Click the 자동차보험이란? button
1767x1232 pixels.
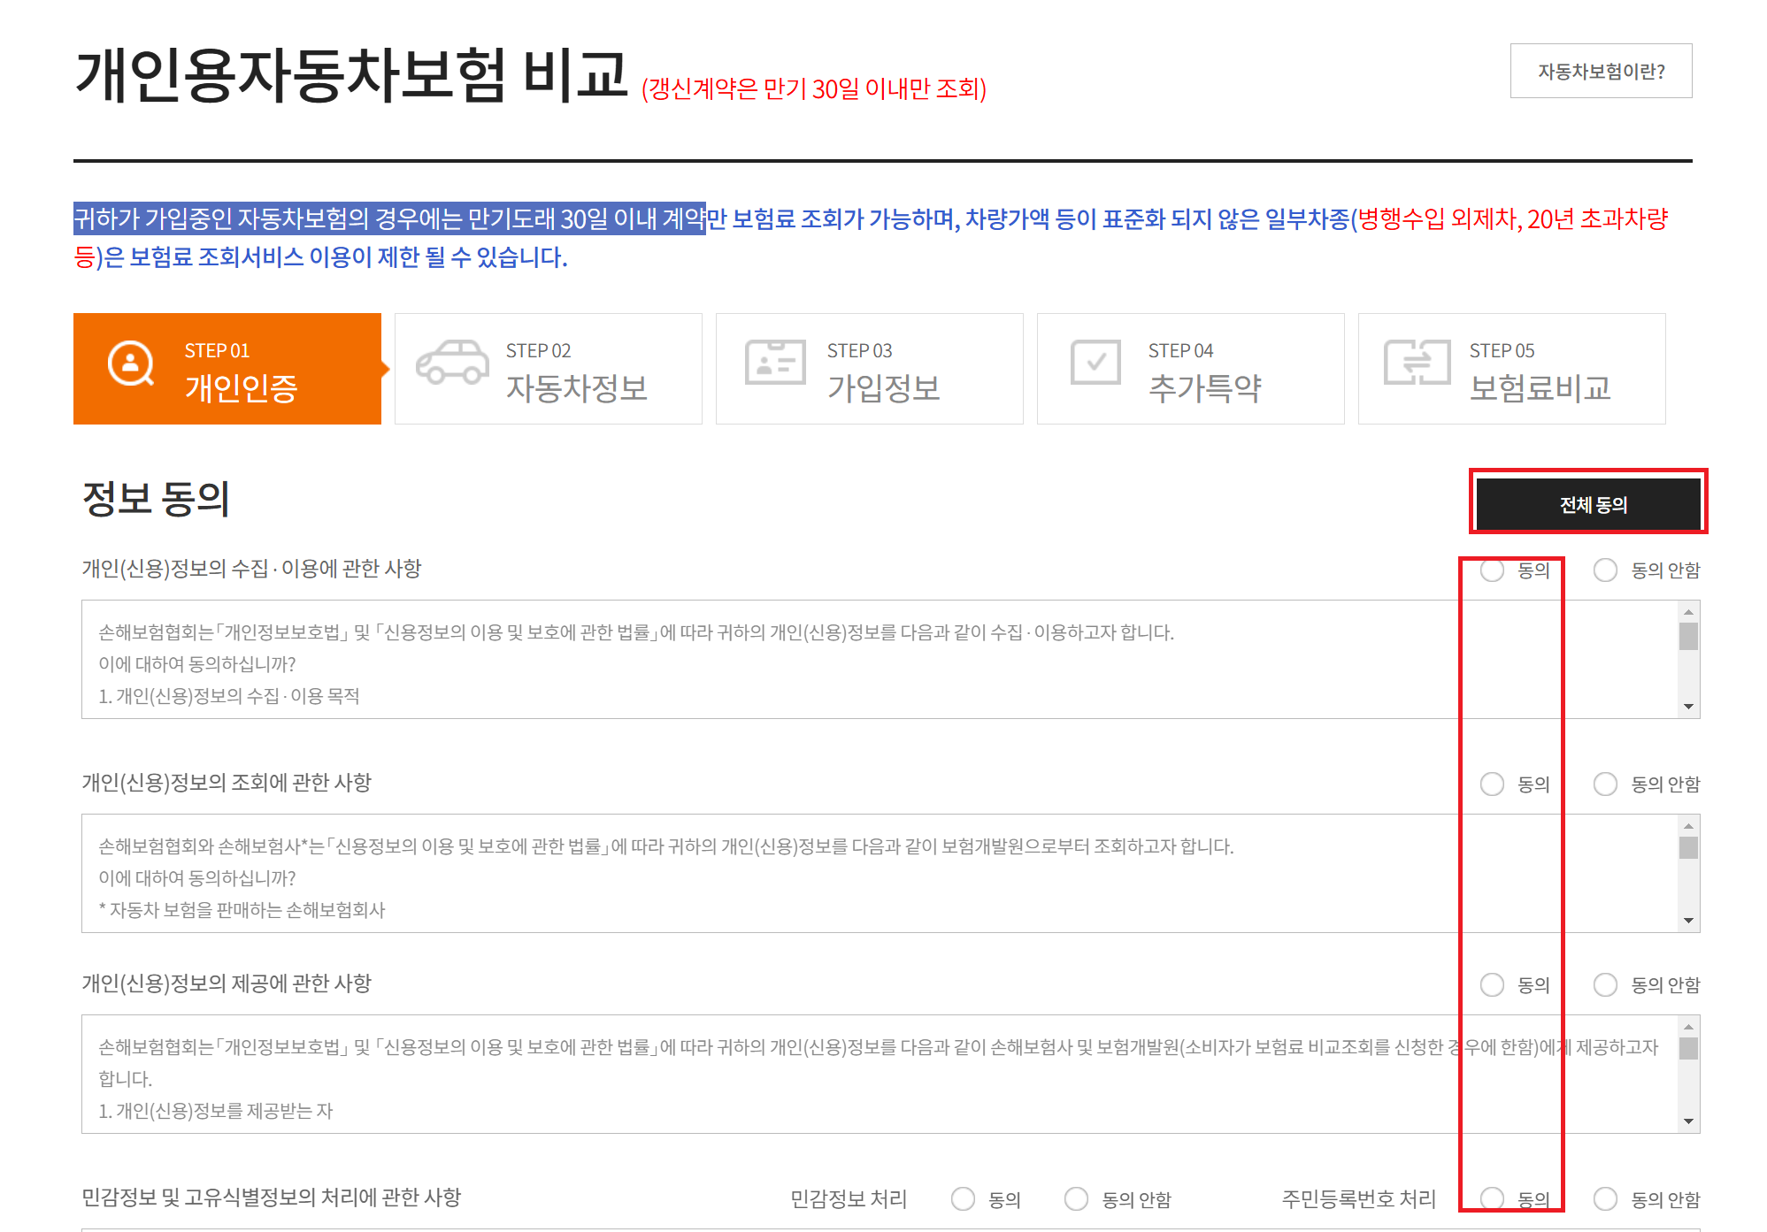(1601, 71)
